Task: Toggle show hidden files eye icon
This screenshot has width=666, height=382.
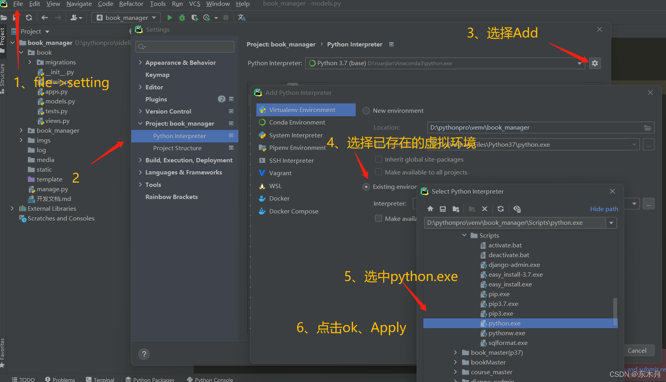Action: pyautogui.click(x=517, y=209)
